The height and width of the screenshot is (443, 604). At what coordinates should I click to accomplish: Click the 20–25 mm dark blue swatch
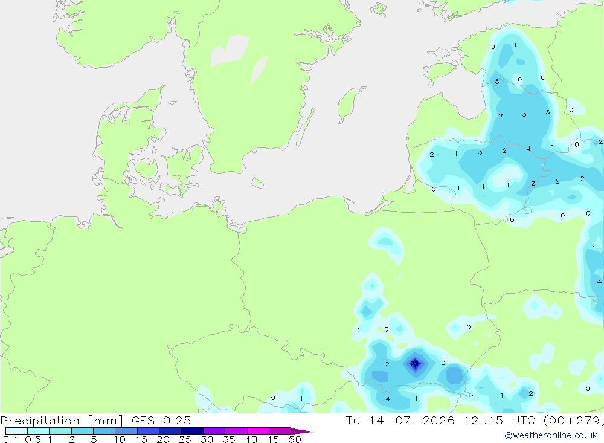pyautogui.click(x=170, y=431)
